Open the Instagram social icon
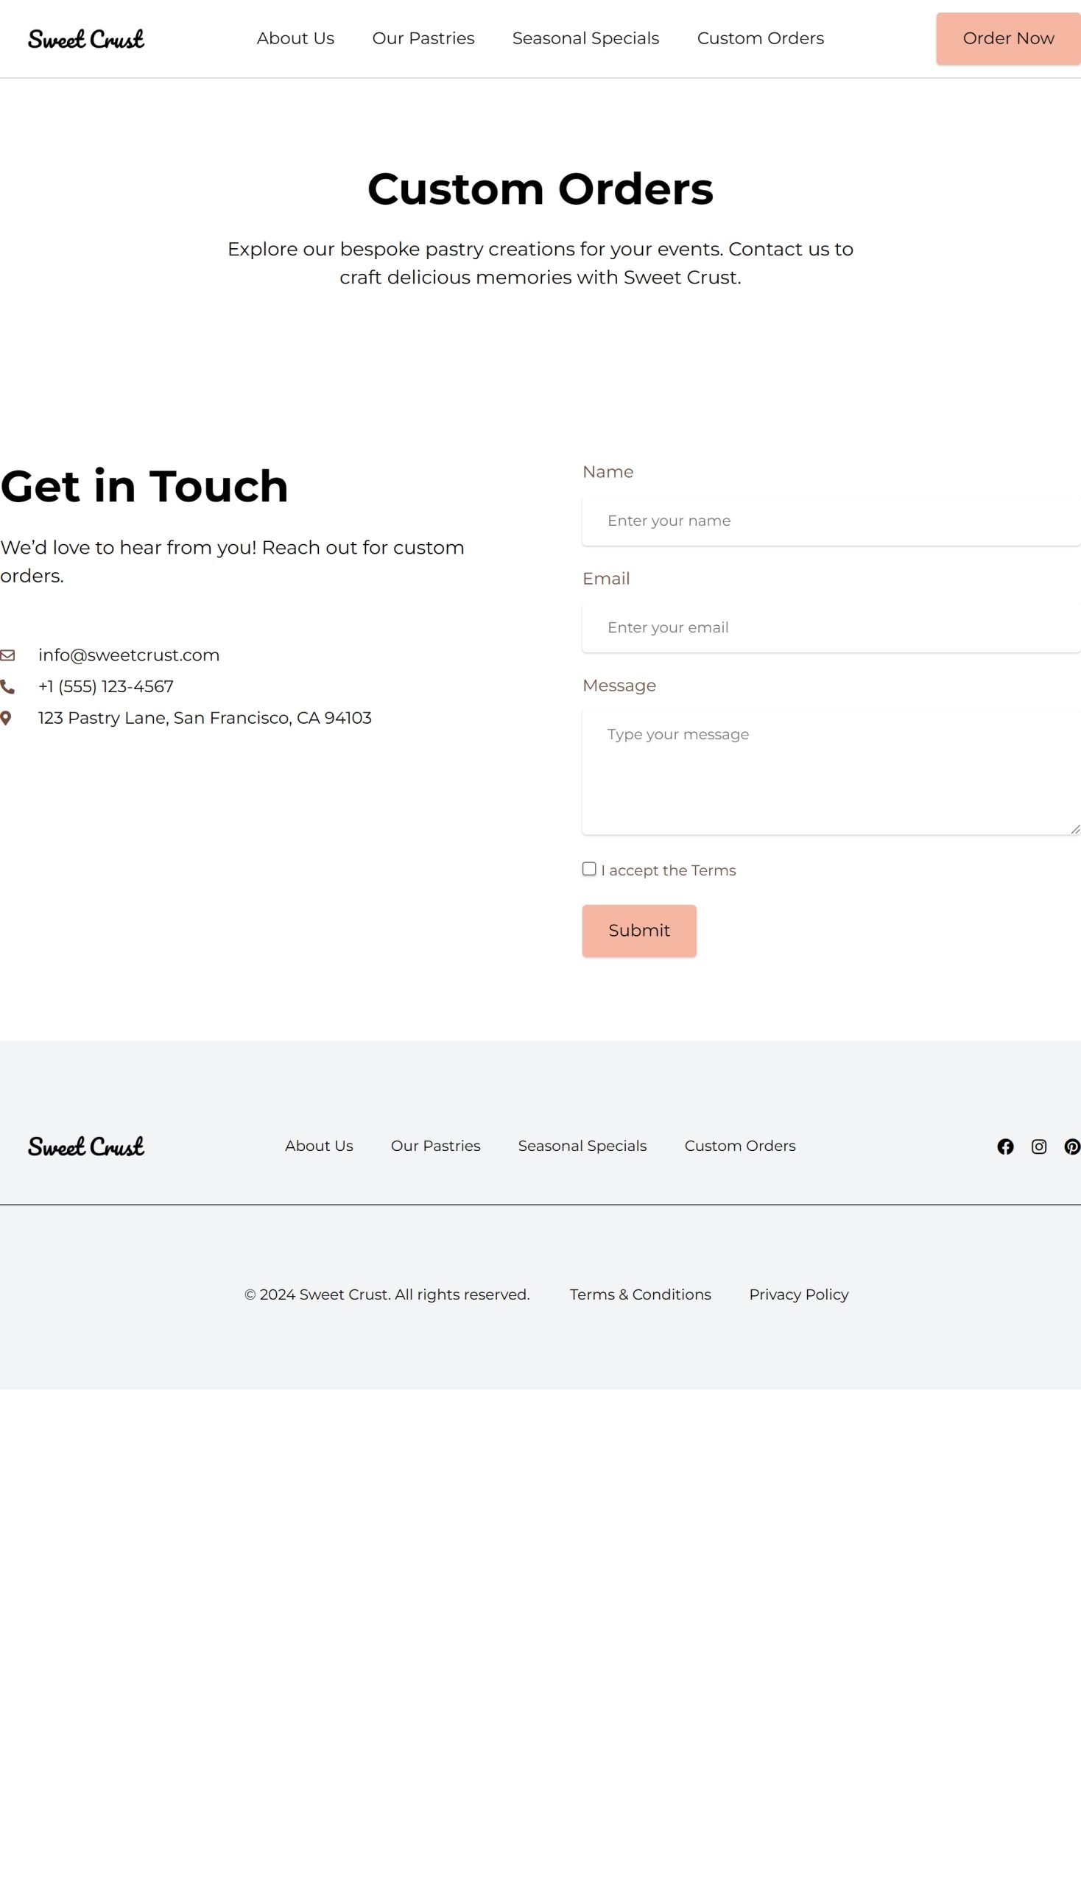The width and height of the screenshot is (1081, 1885). pos(1040,1147)
